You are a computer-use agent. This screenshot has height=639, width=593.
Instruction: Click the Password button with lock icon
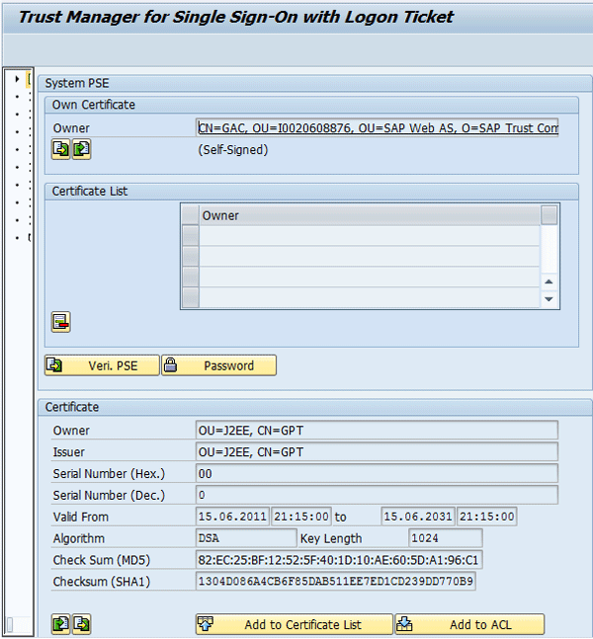(219, 365)
